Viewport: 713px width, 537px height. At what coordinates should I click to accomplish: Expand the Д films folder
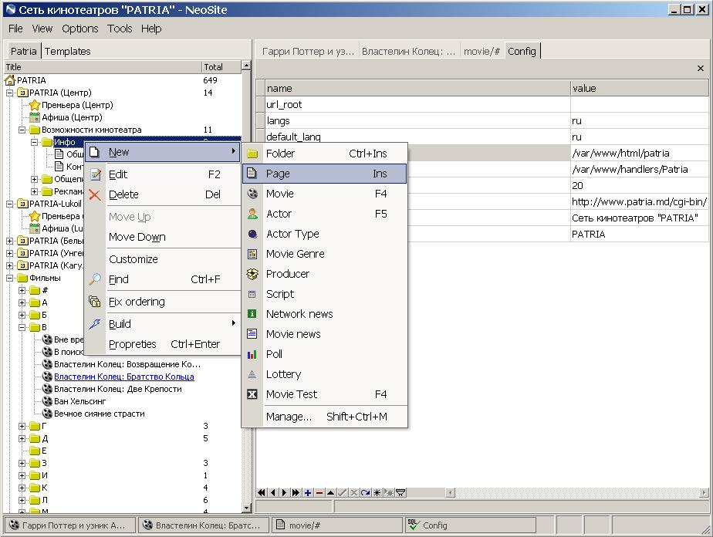point(23,438)
